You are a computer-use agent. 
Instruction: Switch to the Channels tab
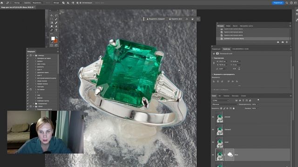(x=226, y=96)
